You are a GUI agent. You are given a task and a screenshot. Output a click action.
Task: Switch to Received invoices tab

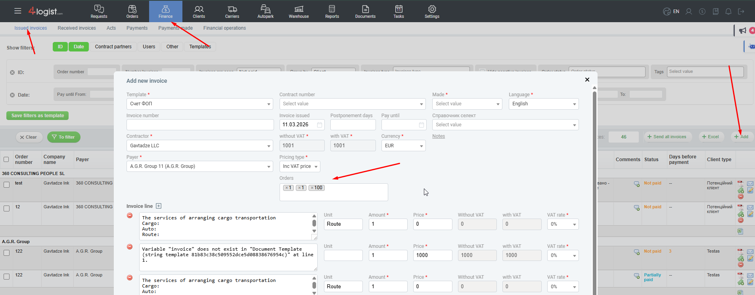77,28
